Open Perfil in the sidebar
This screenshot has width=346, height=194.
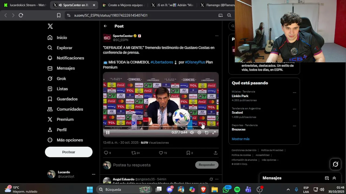point(57,130)
